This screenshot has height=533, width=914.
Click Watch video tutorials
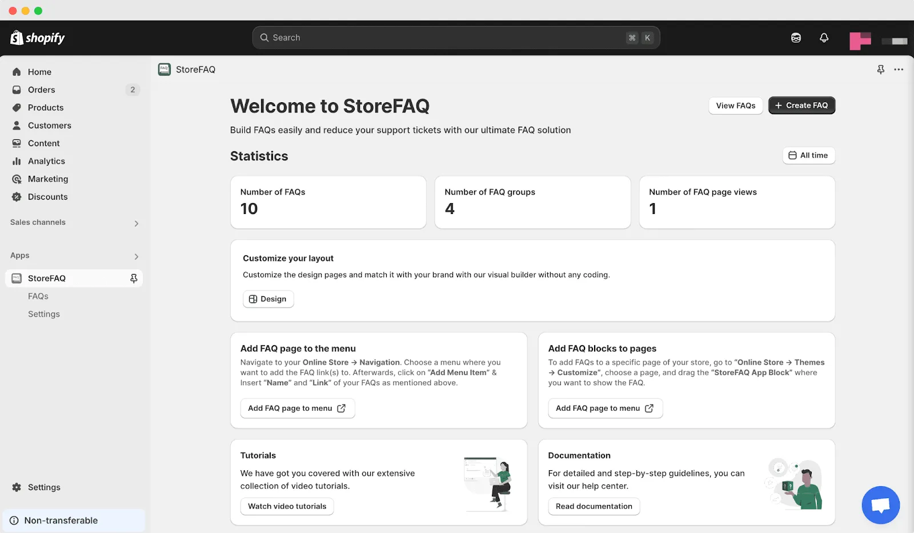pos(287,506)
